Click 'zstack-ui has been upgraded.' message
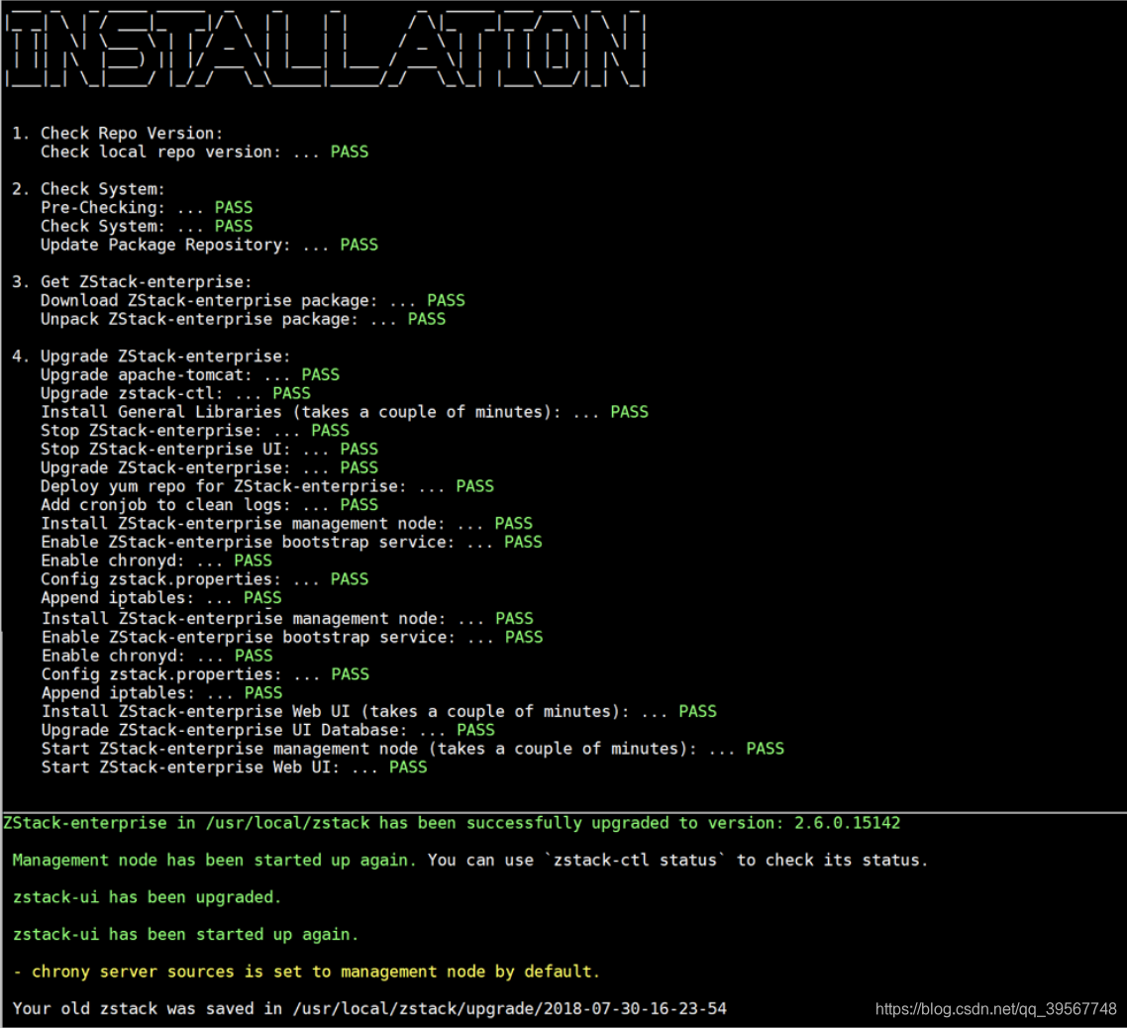The height and width of the screenshot is (1028, 1127). click(x=147, y=898)
